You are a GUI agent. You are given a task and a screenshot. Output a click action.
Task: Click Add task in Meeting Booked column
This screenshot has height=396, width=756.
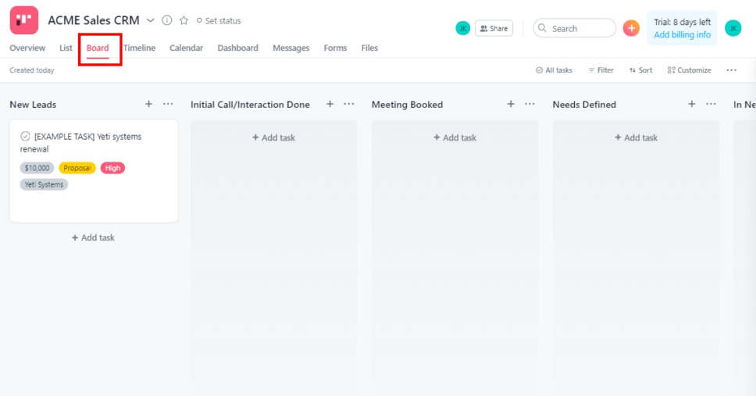point(455,137)
